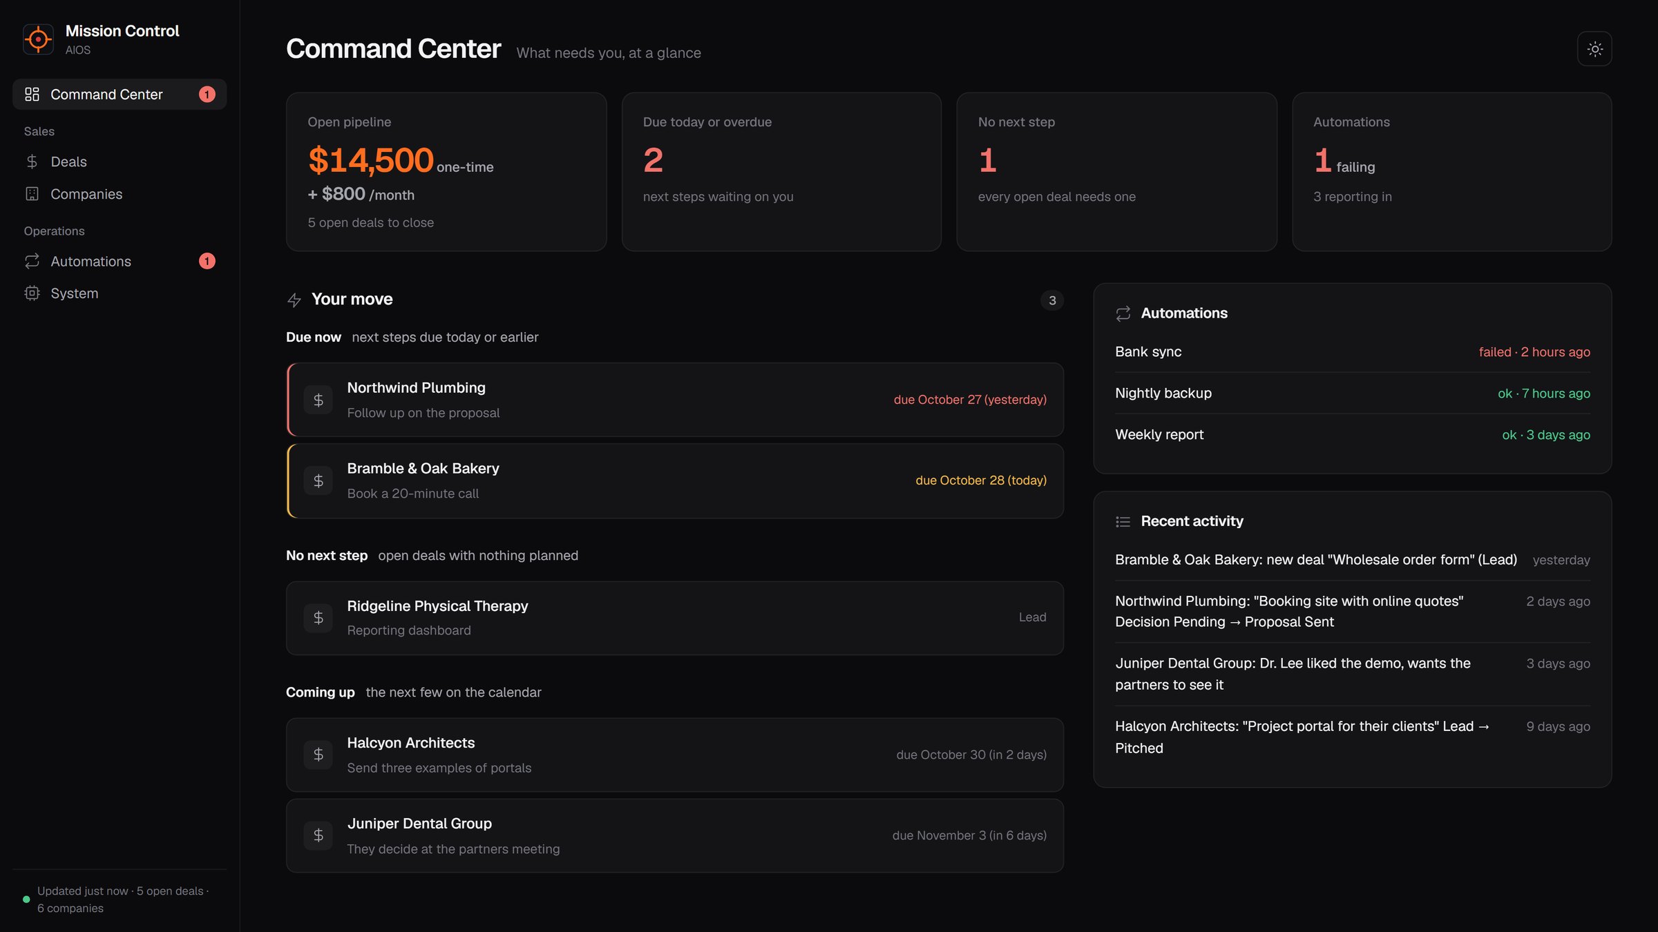Click the dollar icon on Juniper Dental Group row
The height and width of the screenshot is (932, 1658).
(x=318, y=835)
